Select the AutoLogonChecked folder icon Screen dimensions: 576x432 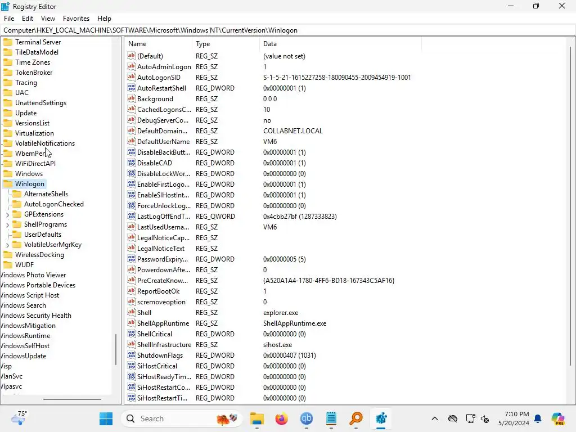point(17,204)
